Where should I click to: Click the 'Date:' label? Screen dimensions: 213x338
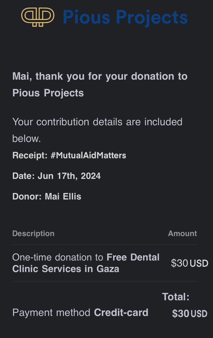coord(23,176)
